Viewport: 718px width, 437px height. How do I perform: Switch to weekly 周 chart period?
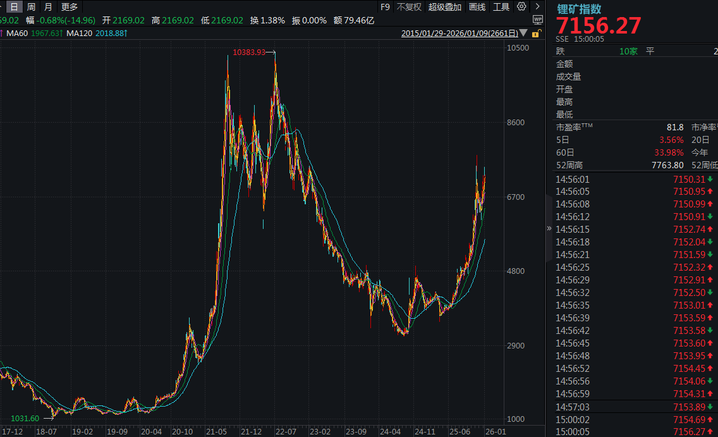tap(31, 7)
